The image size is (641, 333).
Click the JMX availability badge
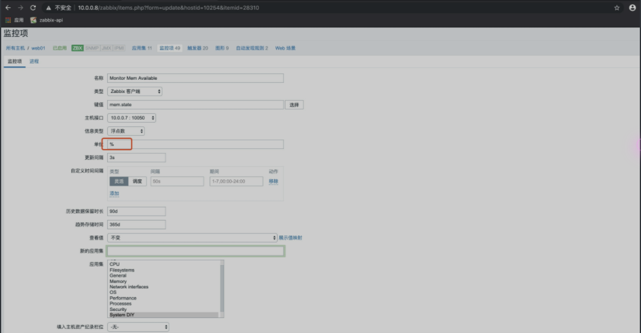click(106, 48)
